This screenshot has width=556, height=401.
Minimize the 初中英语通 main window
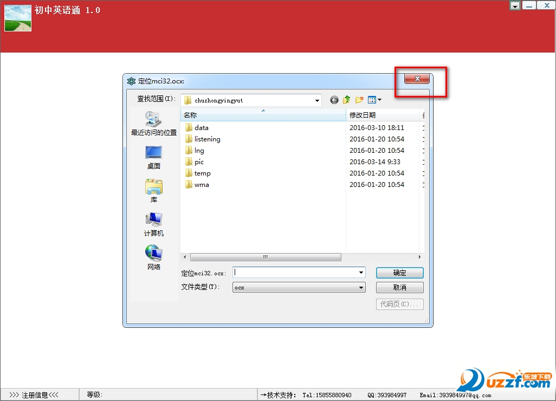(x=529, y=5)
